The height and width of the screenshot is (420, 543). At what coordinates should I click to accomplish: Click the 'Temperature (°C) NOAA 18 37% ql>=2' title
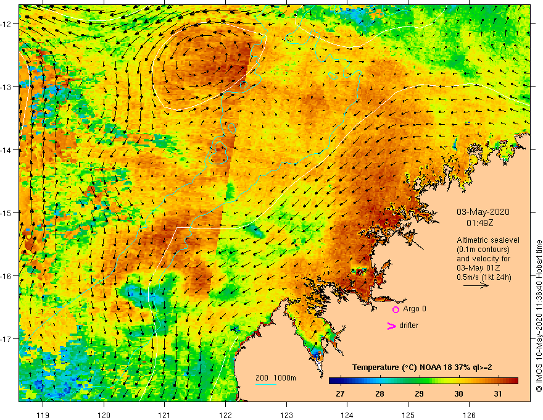pyautogui.click(x=422, y=367)
